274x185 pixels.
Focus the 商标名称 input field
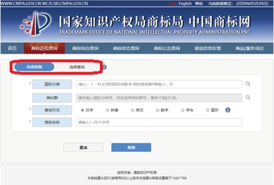pyautogui.click(x=159, y=122)
